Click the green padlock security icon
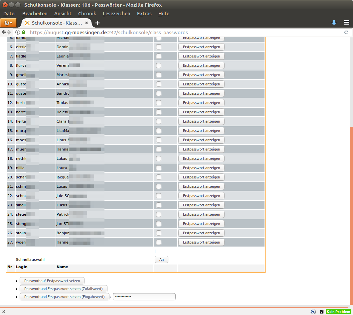Screen dimensions: 353x315 click(x=24, y=33)
